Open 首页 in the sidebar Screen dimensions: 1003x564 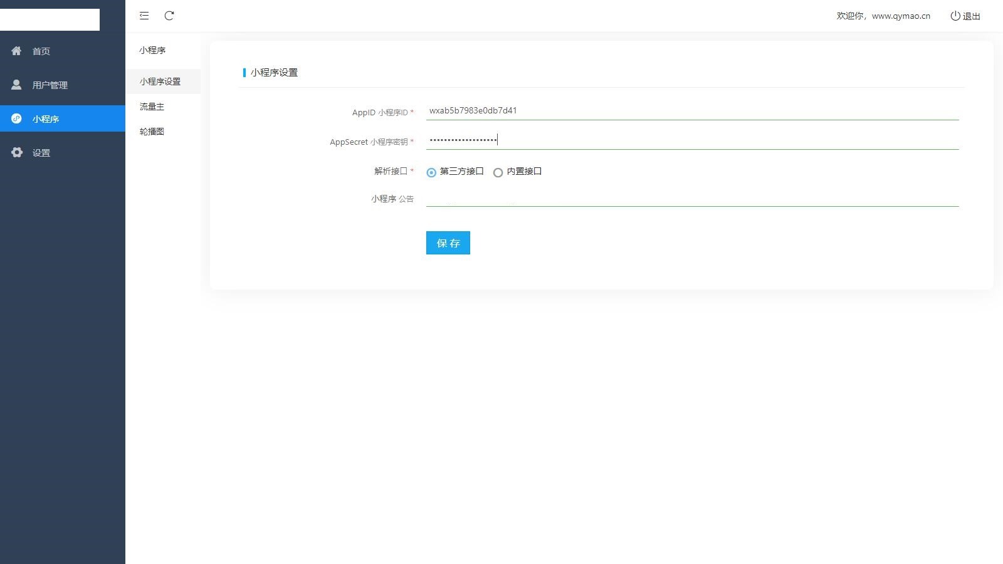pos(63,51)
